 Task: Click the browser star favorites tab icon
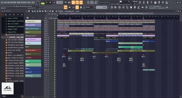(x=18, y=14)
